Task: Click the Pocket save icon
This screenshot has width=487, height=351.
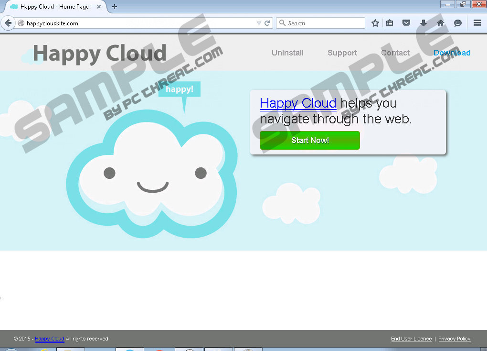Action: point(406,23)
